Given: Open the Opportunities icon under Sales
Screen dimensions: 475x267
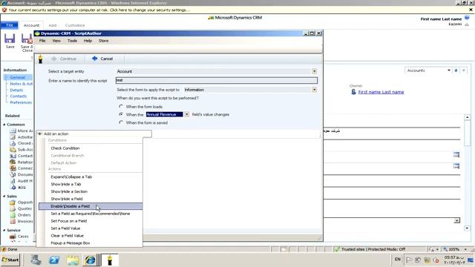Looking at the screenshot, I should click(x=13, y=202).
